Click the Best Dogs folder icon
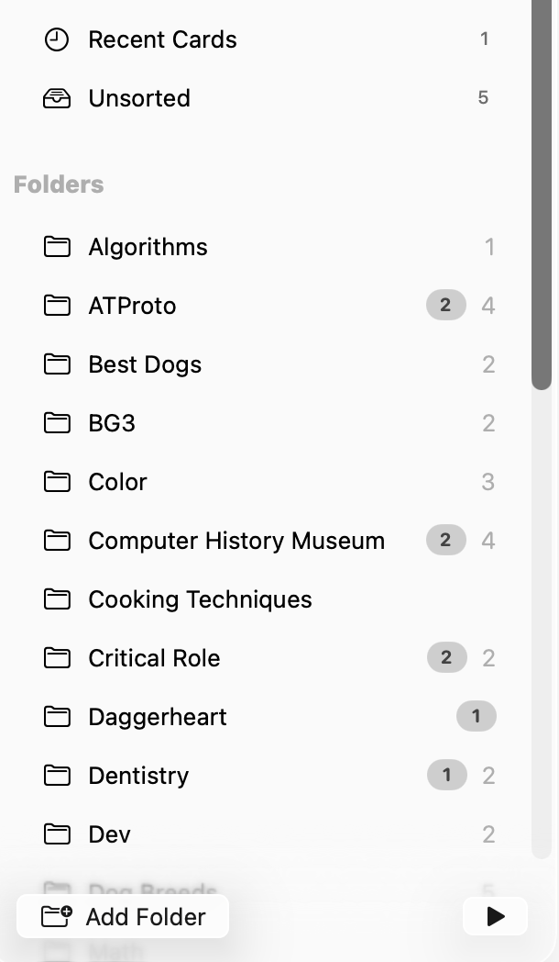The width and height of the screenshot is (559, 962). [x=57, y=364]
